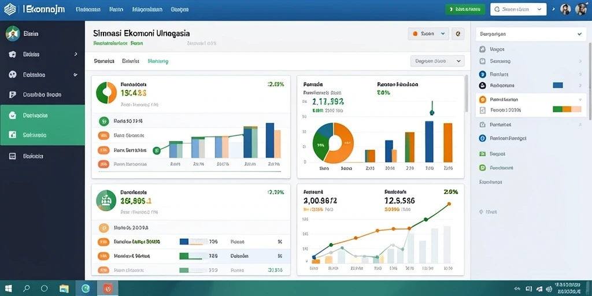The width and height of the screenshot is (592, 296).
Task: Click the green-orange donut icon in the first card
Action: point(106,93)
